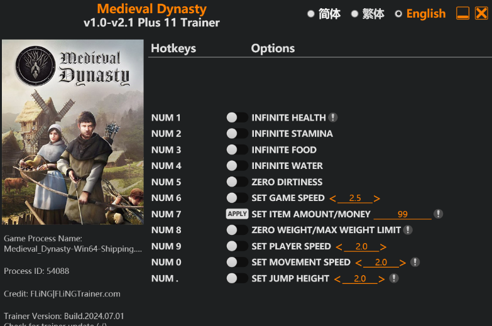Click info icon beside Set Item Amount/Money
The image size is (492, 326).
439,214
